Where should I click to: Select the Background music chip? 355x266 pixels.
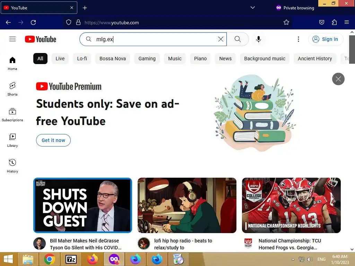(x=265, y=59)
